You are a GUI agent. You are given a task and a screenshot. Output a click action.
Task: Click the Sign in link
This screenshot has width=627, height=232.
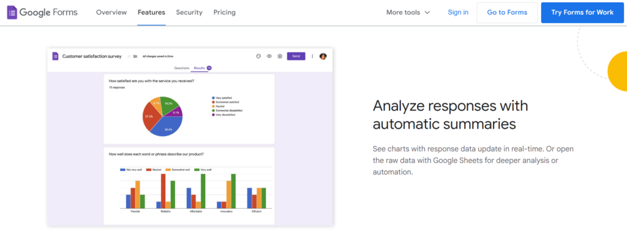pos(458,12)
